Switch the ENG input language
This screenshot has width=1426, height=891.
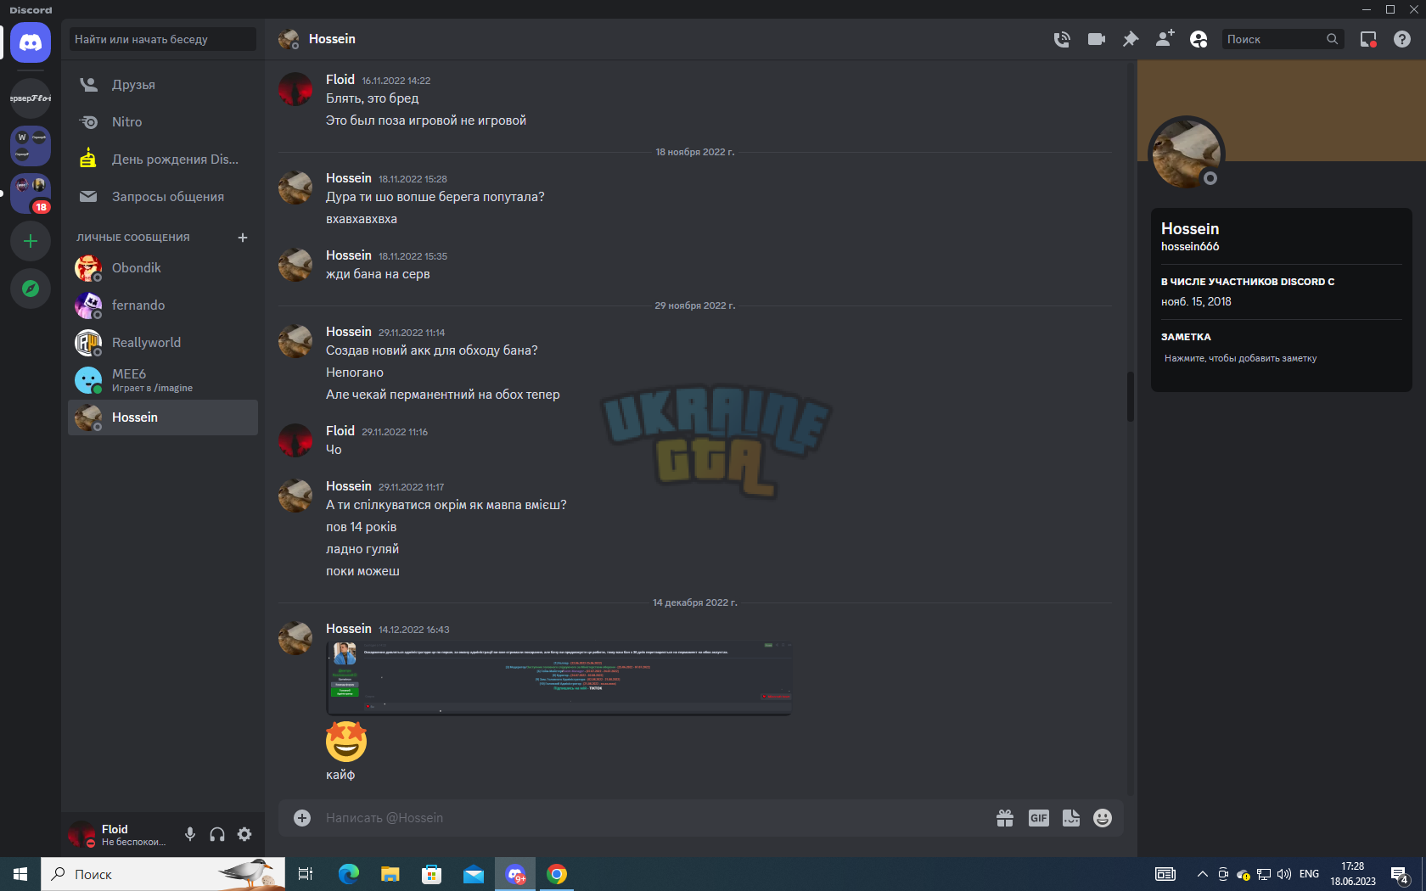click(1309, 874)
